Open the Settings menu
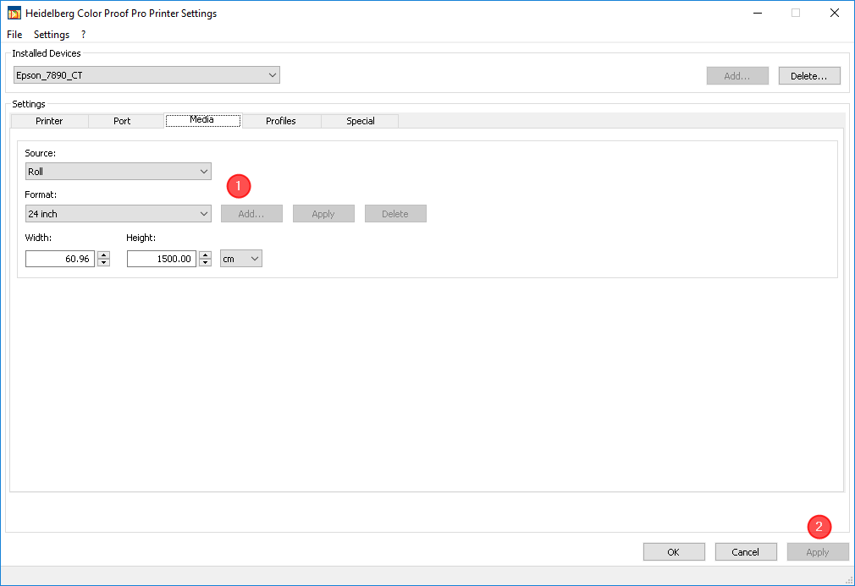 pyautogui.click(x=52, y=35)
